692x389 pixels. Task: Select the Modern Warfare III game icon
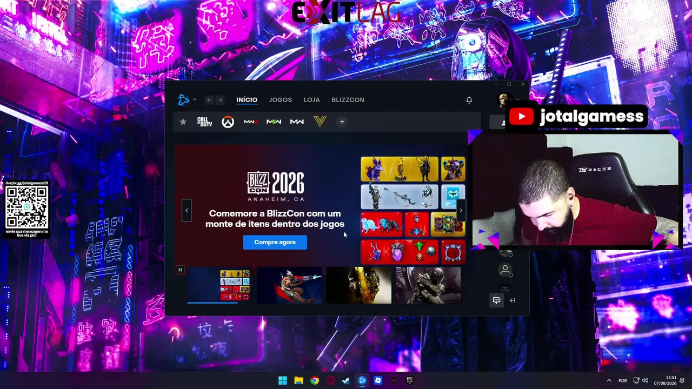(250, 122)
